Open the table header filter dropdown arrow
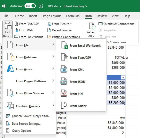This screenshot has height=138, width=155. 123,78
